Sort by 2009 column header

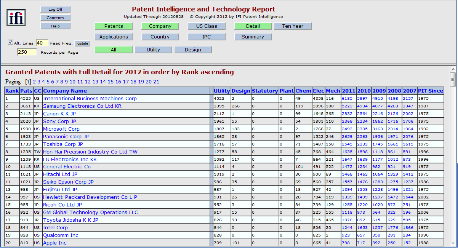pos(379,91)
